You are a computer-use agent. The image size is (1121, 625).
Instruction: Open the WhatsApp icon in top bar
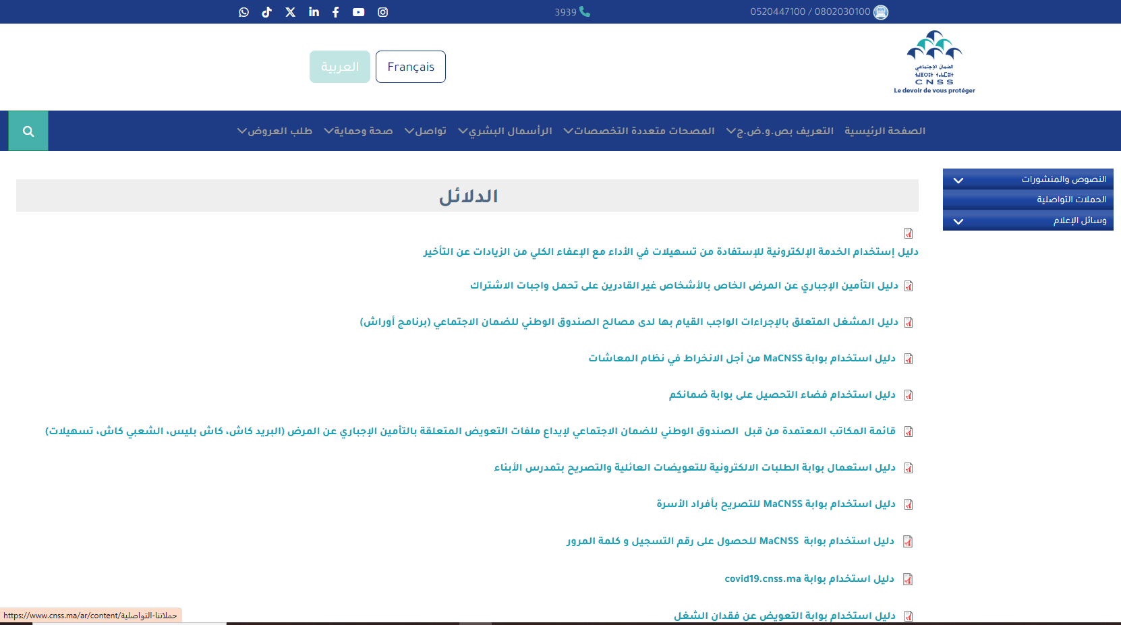tap(243, 12)
